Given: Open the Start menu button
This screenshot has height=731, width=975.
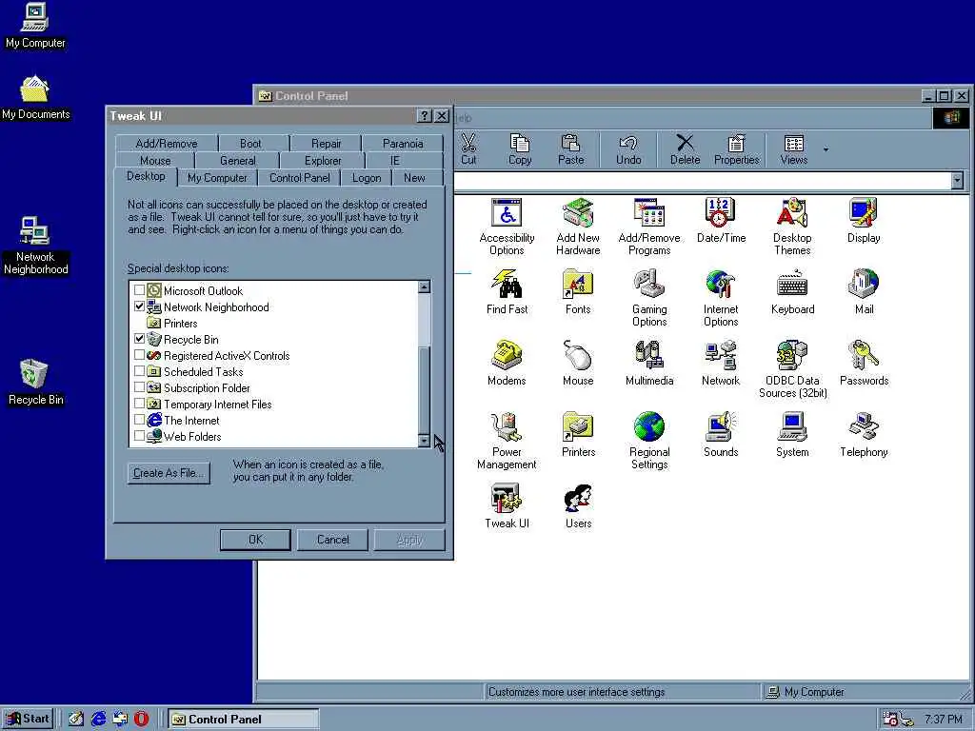Looking at the screenshot, I should pos(28,719).
